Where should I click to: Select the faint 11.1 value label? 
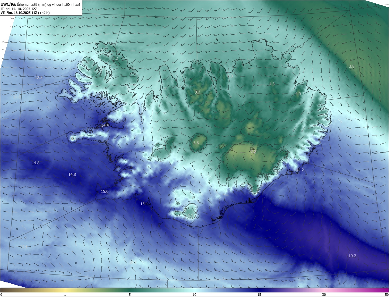[x=24, y=247]
